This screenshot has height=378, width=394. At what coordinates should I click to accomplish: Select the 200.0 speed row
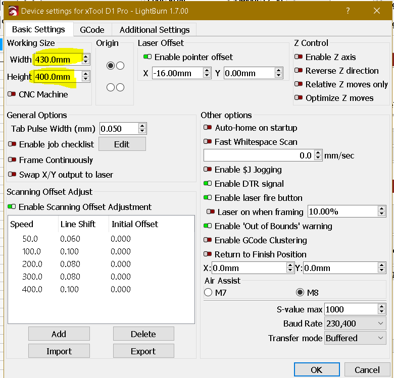click(x=101, y=264)
